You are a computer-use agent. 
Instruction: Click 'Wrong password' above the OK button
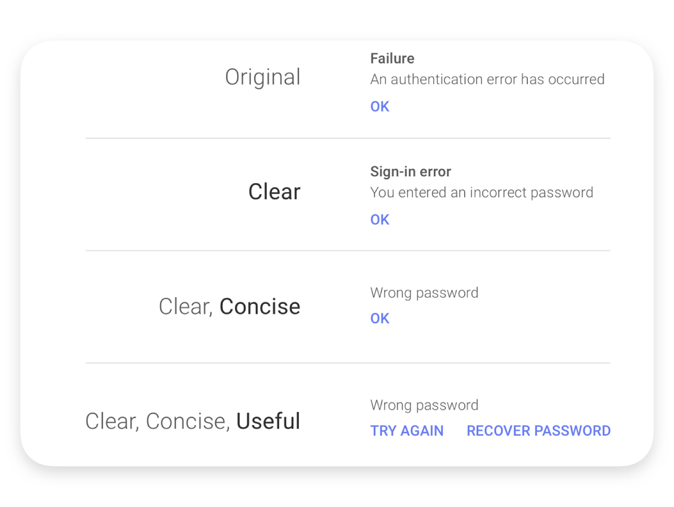click(x=424, y=292)
